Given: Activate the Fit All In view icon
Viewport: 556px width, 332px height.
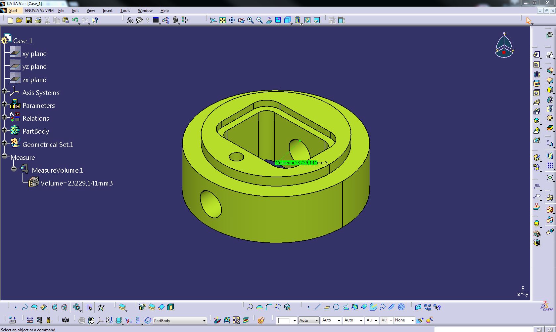Looking at the screenshot, I should pyautogui.click(x=223, y=21).
